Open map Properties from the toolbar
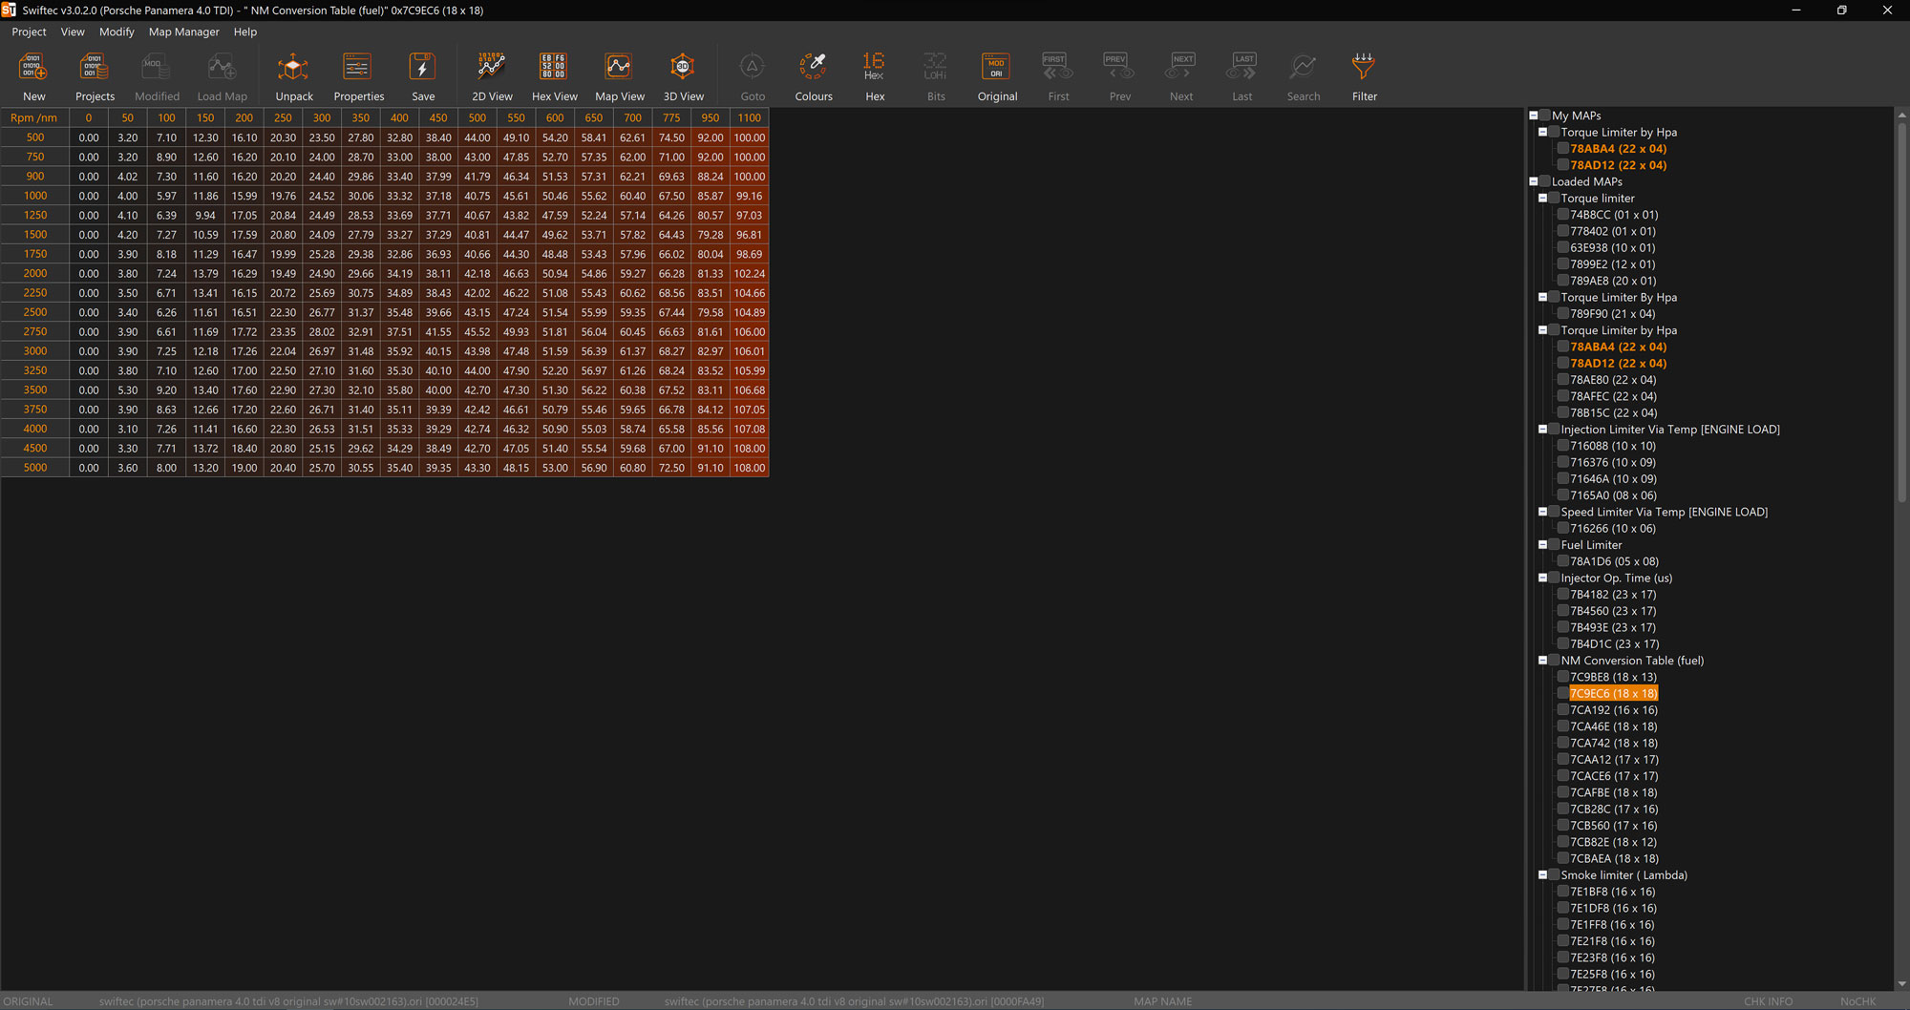 click(x=358, y=68)
